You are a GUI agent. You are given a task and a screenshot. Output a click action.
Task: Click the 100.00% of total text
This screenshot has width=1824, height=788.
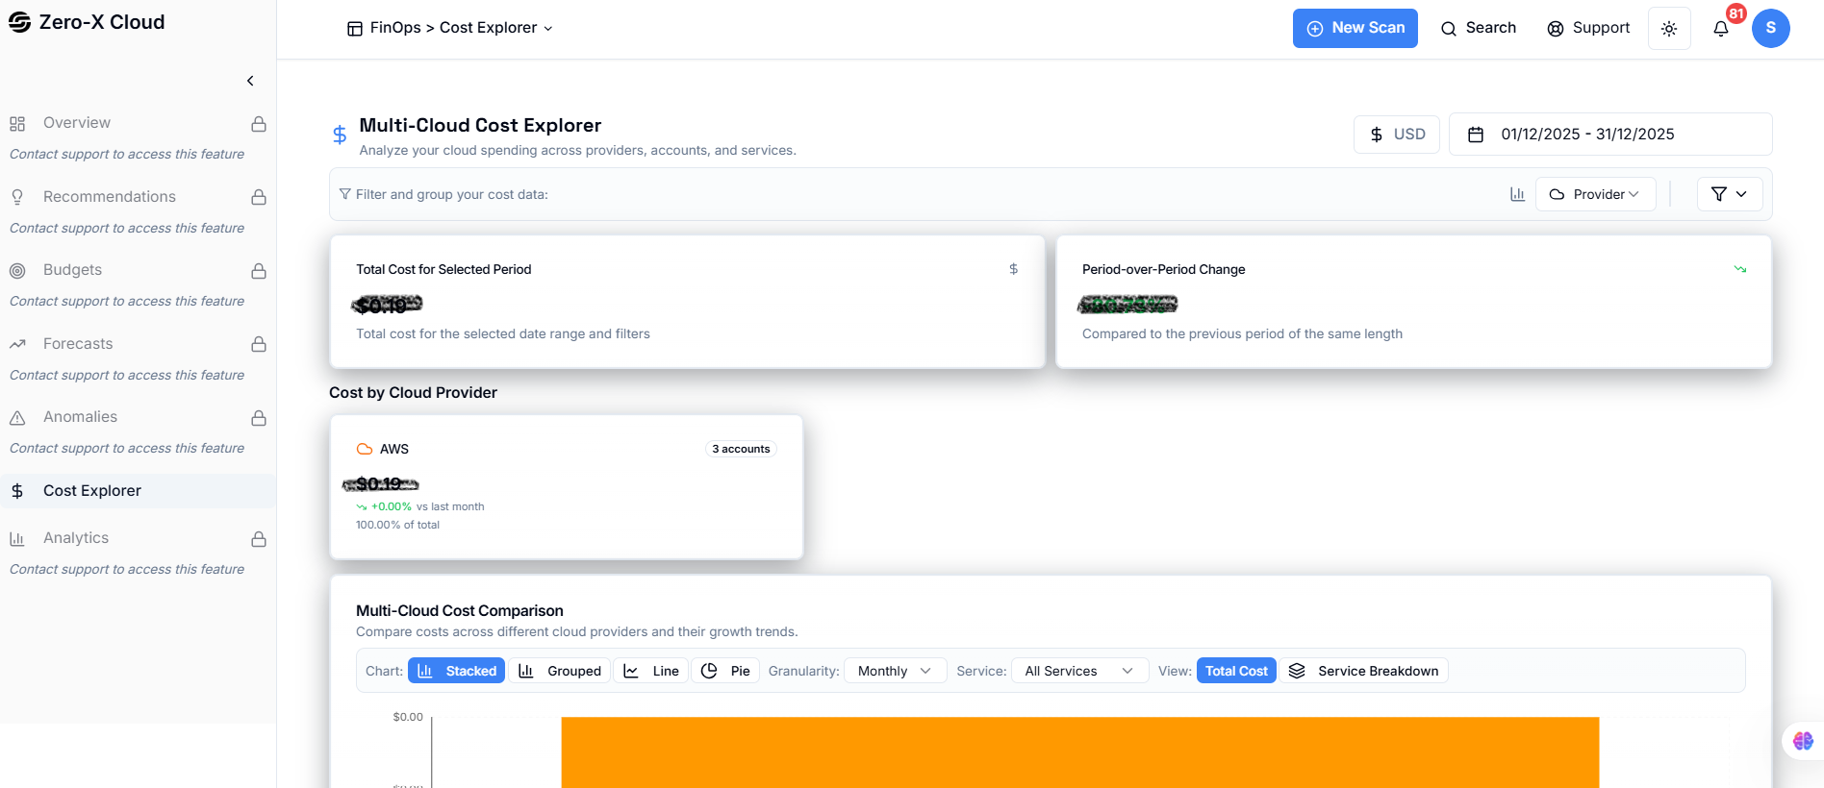[x=397, y=525]
